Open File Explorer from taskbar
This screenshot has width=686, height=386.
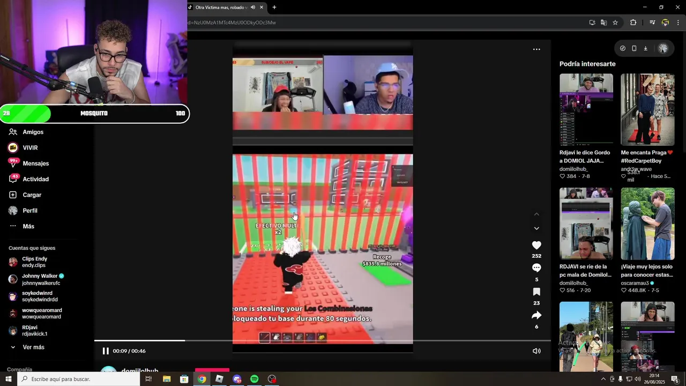pyautogui.click(x=167, y=379)
